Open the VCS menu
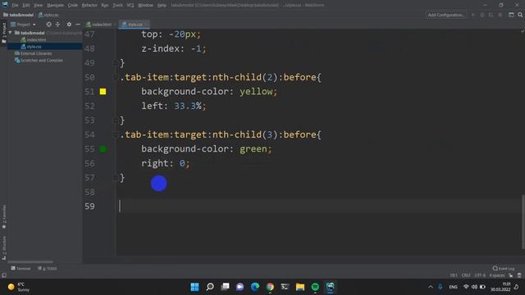This screenshot has height=295, width=525. 130,5
